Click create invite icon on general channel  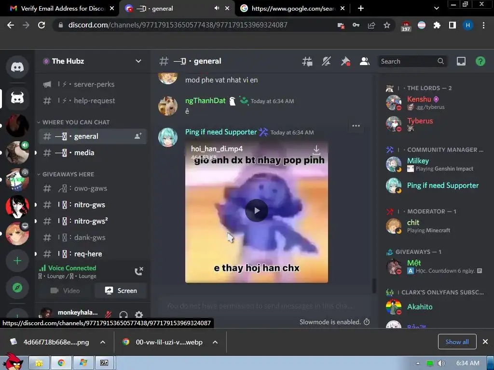click(x=138, y=136)
